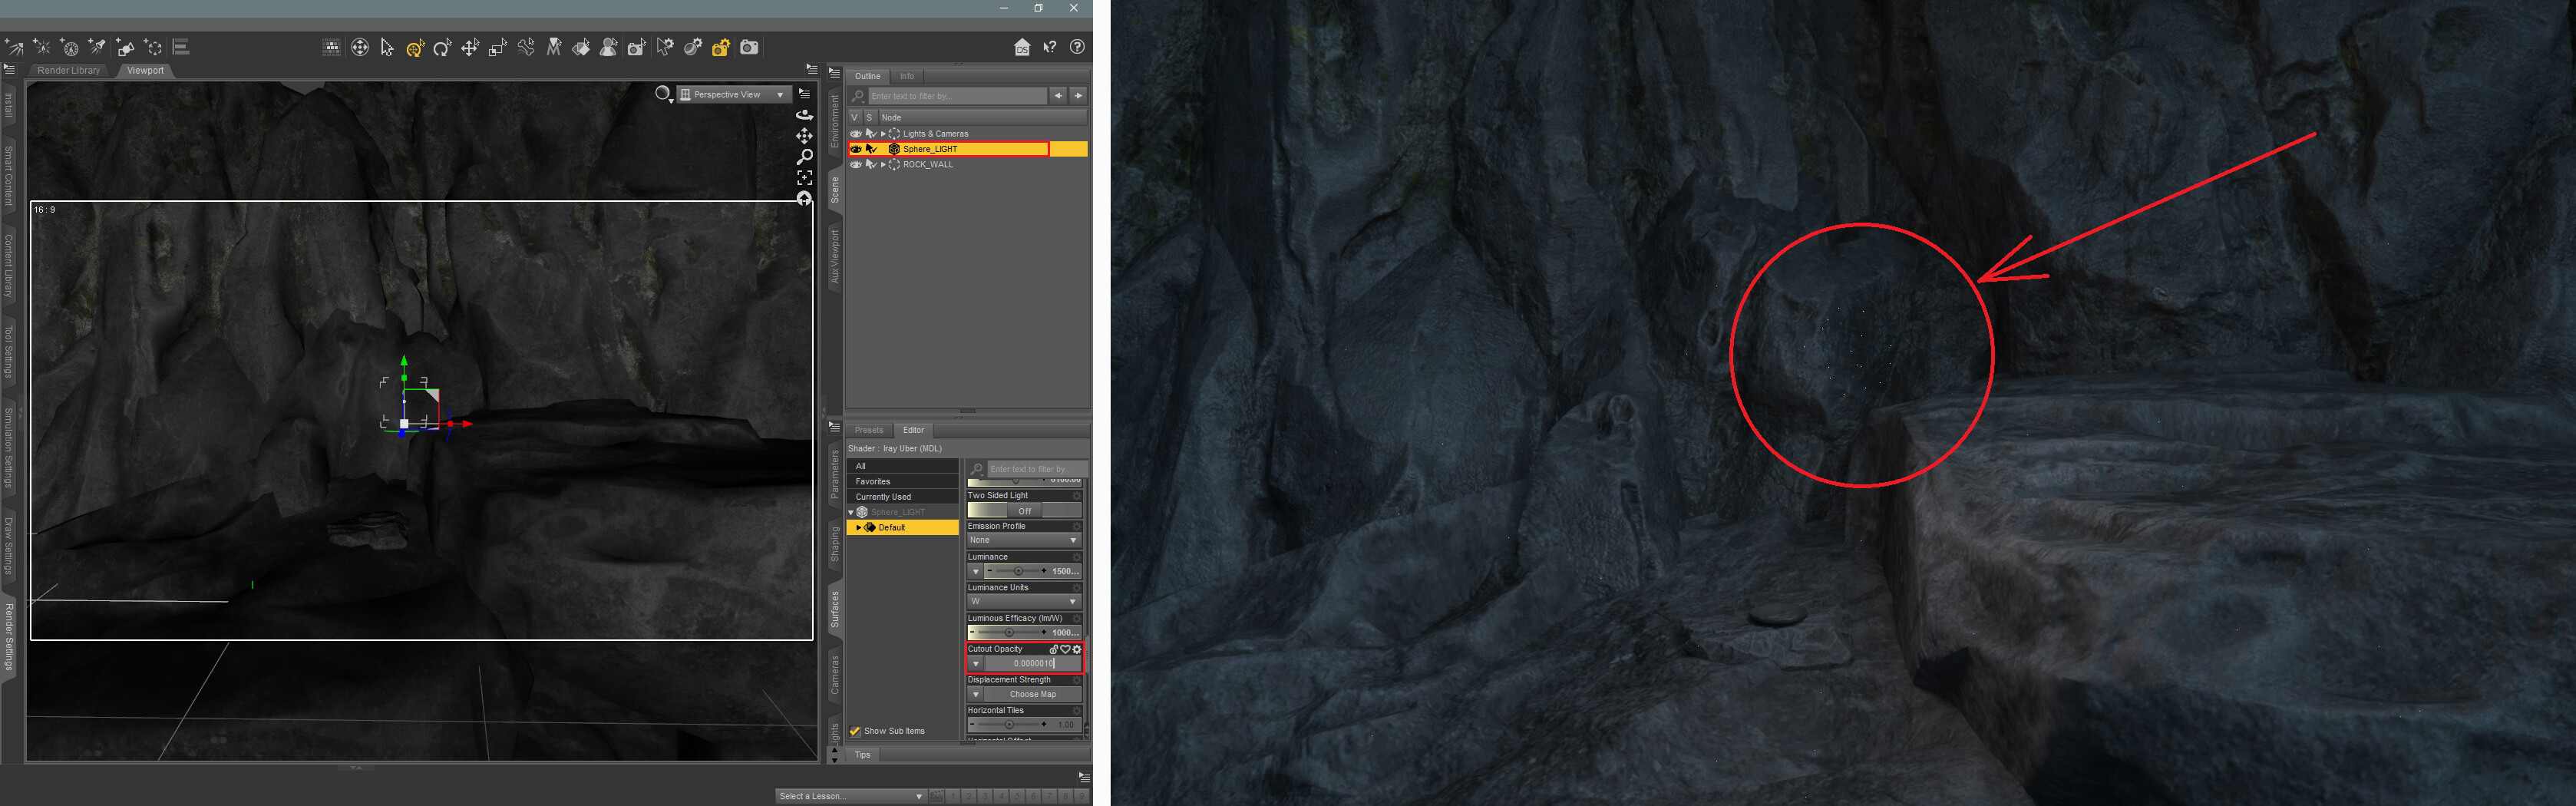Adjust the Luminous Efficacy slider

(x=1008, y=633)
